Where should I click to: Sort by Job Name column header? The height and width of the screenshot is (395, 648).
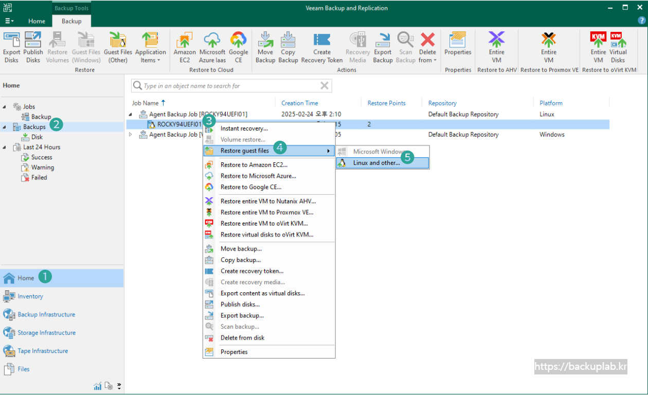pyautogui.click(x=145, y=103)
